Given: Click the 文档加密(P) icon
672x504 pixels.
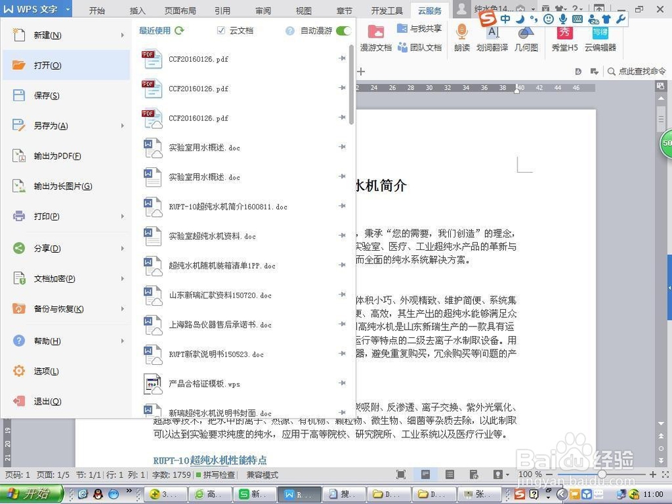Looking at the screenshot, I should [19, 279].
